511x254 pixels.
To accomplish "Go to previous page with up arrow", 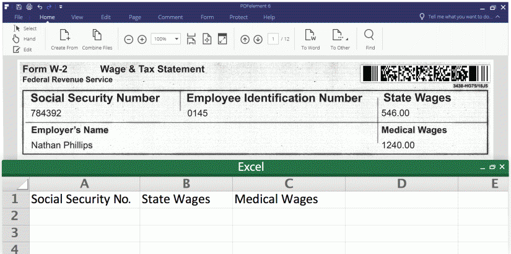I will 245,40.
